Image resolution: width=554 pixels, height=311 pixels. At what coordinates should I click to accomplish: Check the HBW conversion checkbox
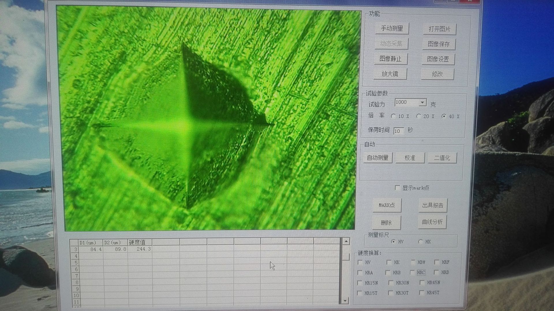coord(413,262)
